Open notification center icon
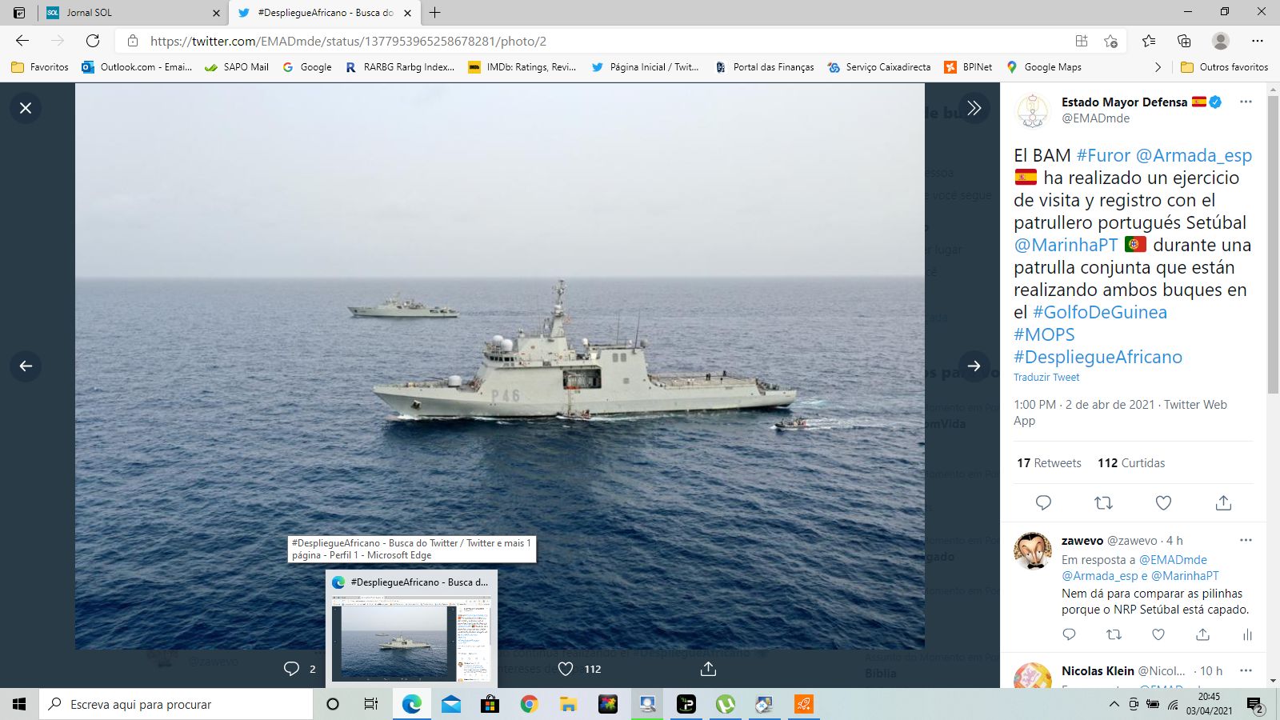1280x720 pixels. [1255, 705]
